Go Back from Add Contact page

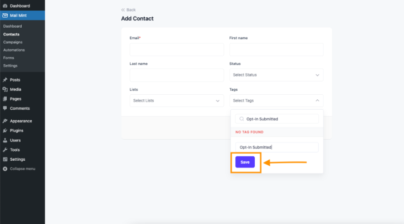click(129, 10)
